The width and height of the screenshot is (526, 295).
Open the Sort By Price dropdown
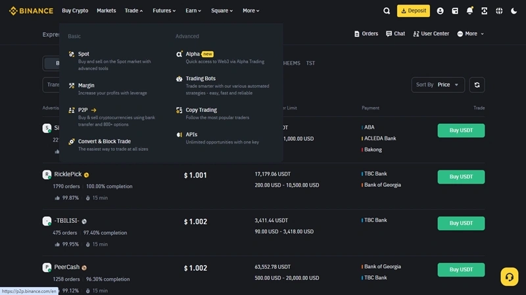[438, 85]
